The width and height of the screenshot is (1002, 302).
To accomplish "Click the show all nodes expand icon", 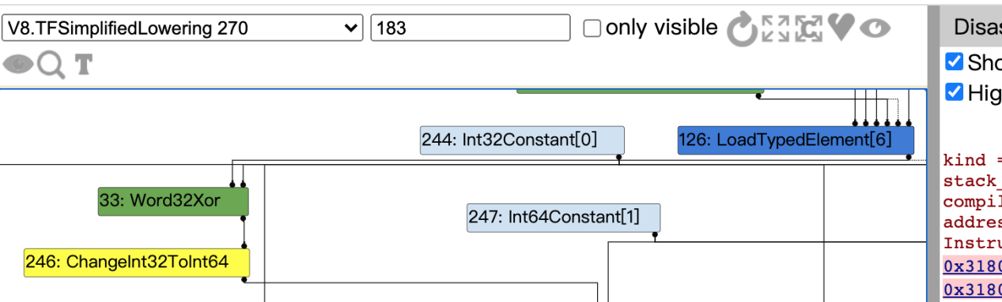I will (775, 29).
